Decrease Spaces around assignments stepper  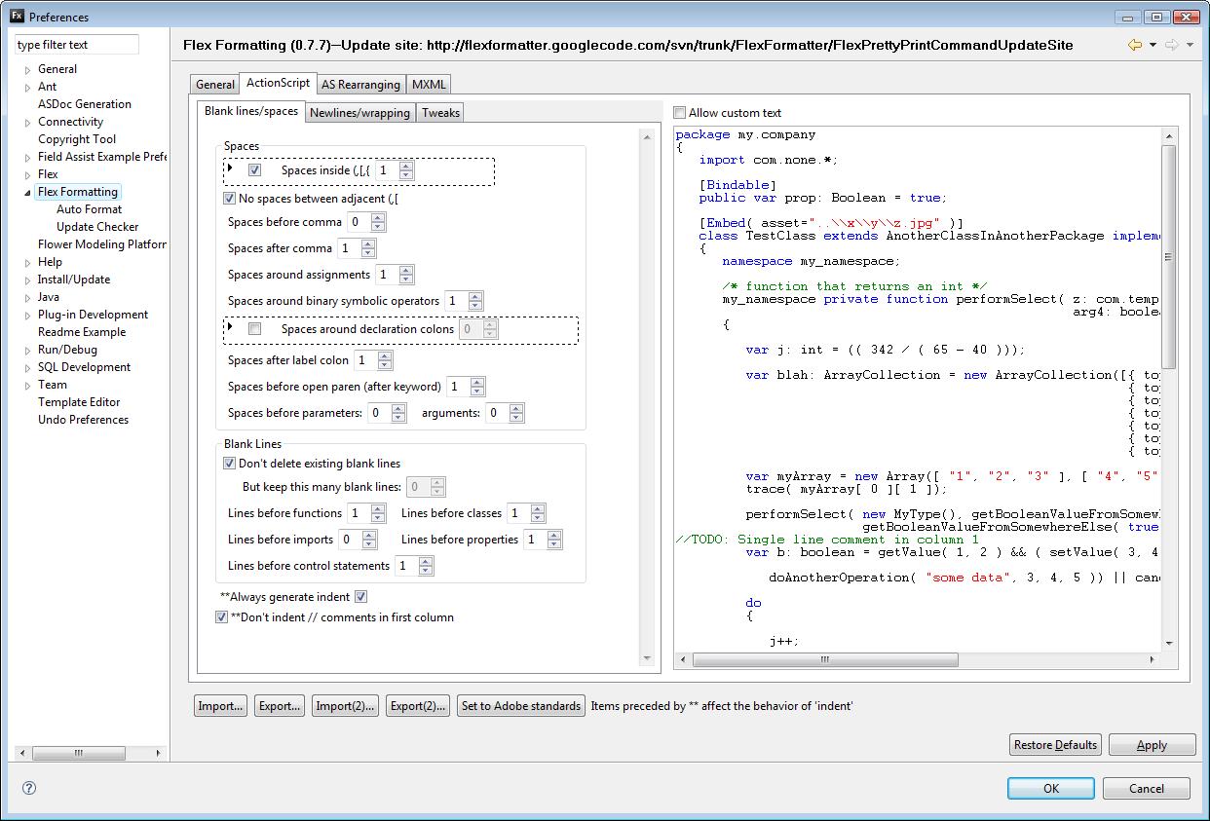tap(407, 280)
